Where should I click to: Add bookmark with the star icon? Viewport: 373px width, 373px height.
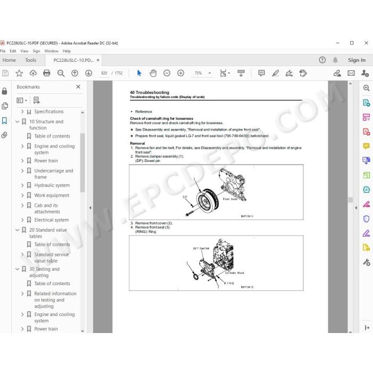(19, 73)
